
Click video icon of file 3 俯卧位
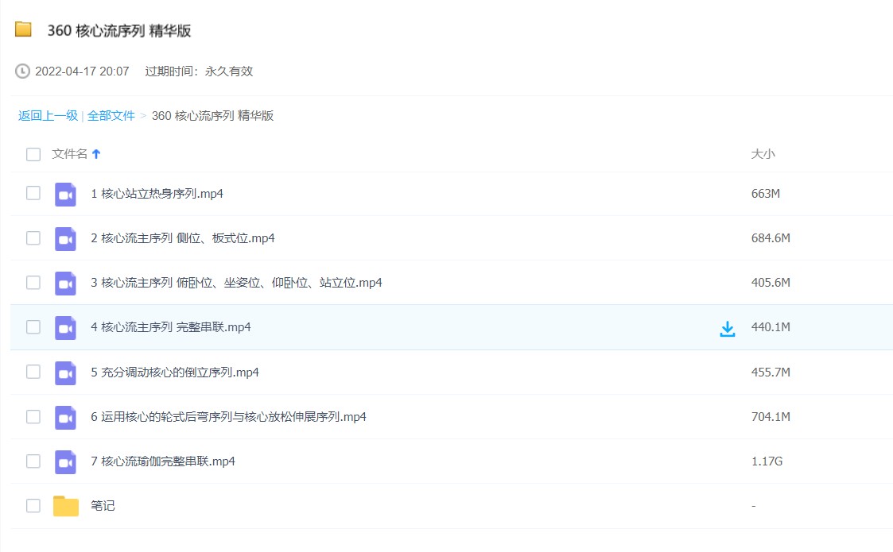[65, 283]
